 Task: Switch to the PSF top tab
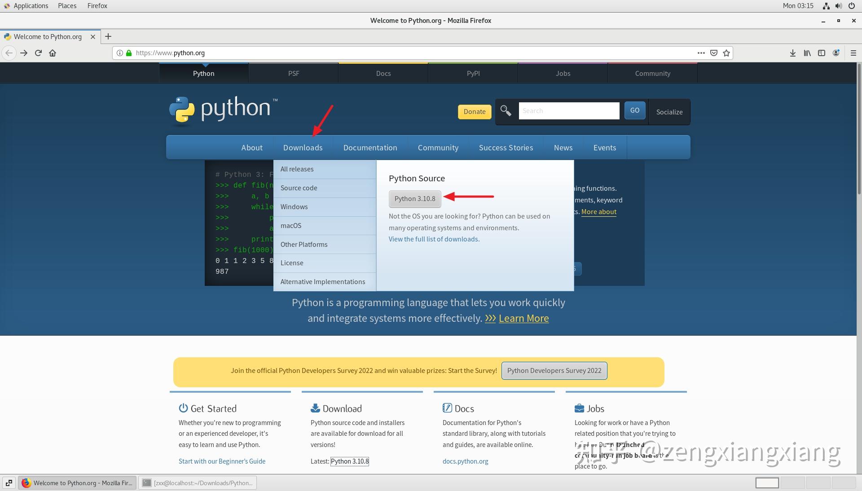[x=294, y=73]
